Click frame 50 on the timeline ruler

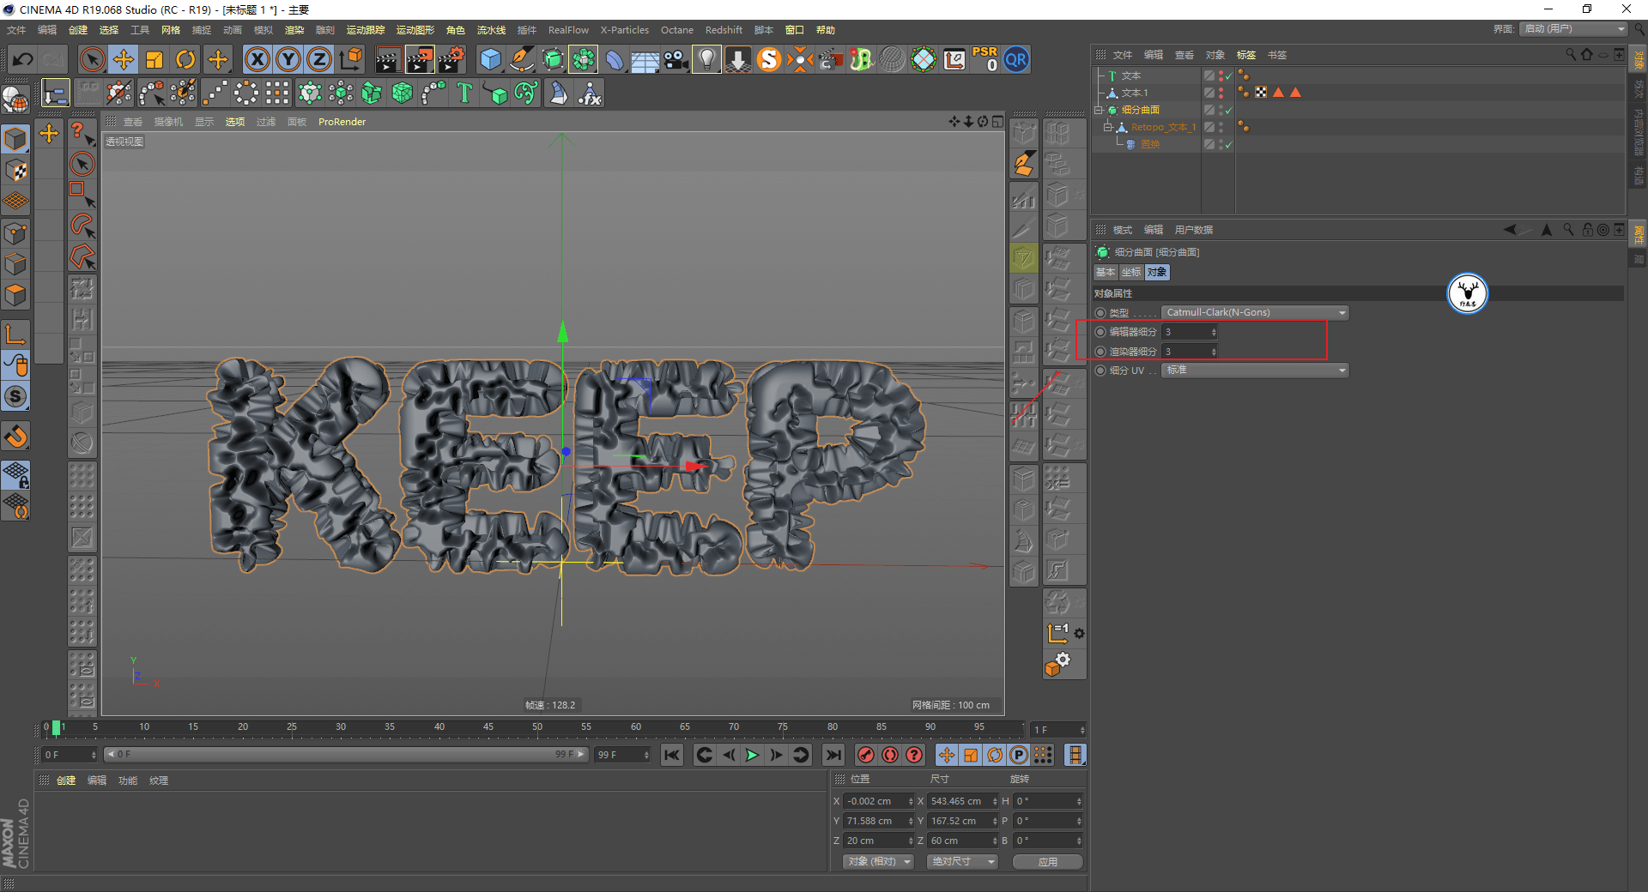537,728
